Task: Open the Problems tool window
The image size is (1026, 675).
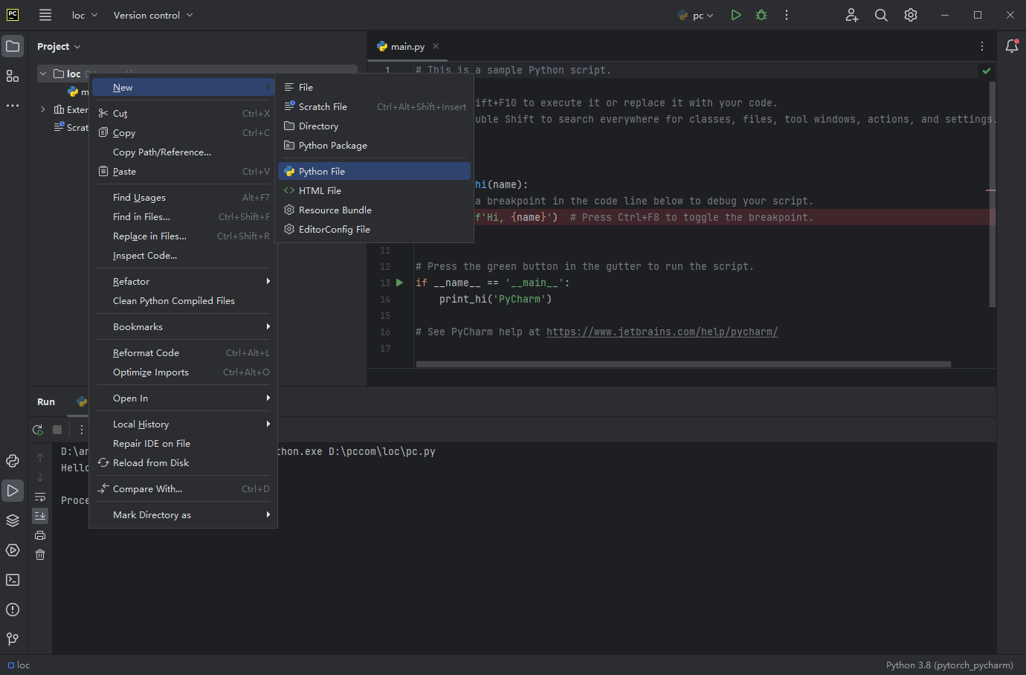Action: point(13,610)
